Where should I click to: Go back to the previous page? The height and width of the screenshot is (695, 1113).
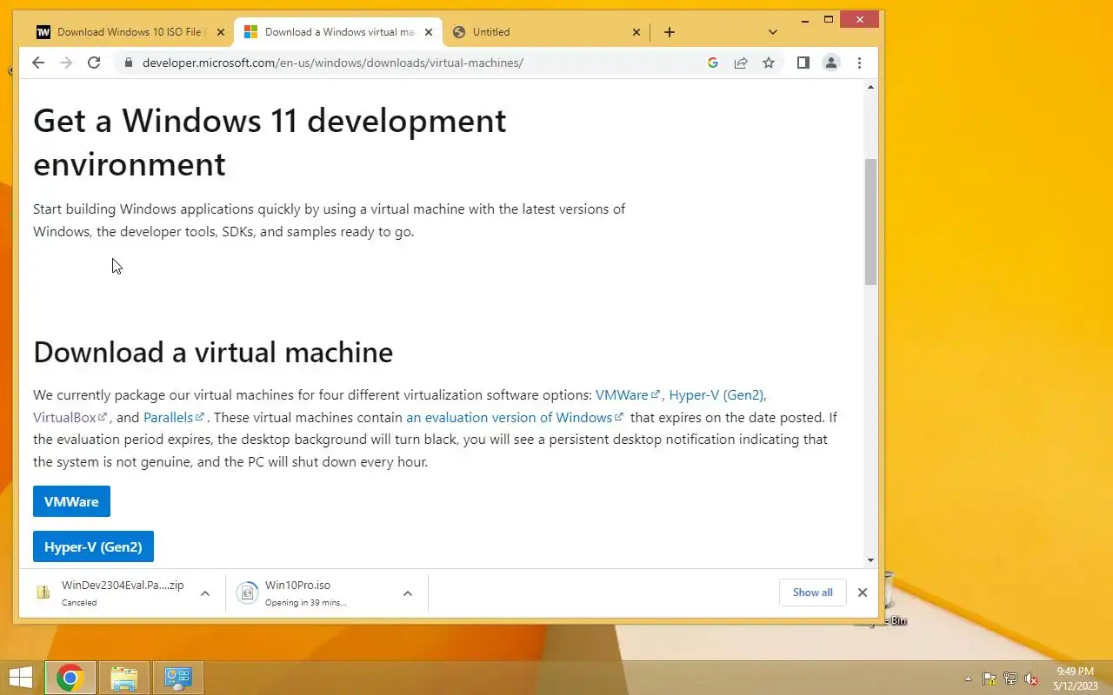click(38, 63)
